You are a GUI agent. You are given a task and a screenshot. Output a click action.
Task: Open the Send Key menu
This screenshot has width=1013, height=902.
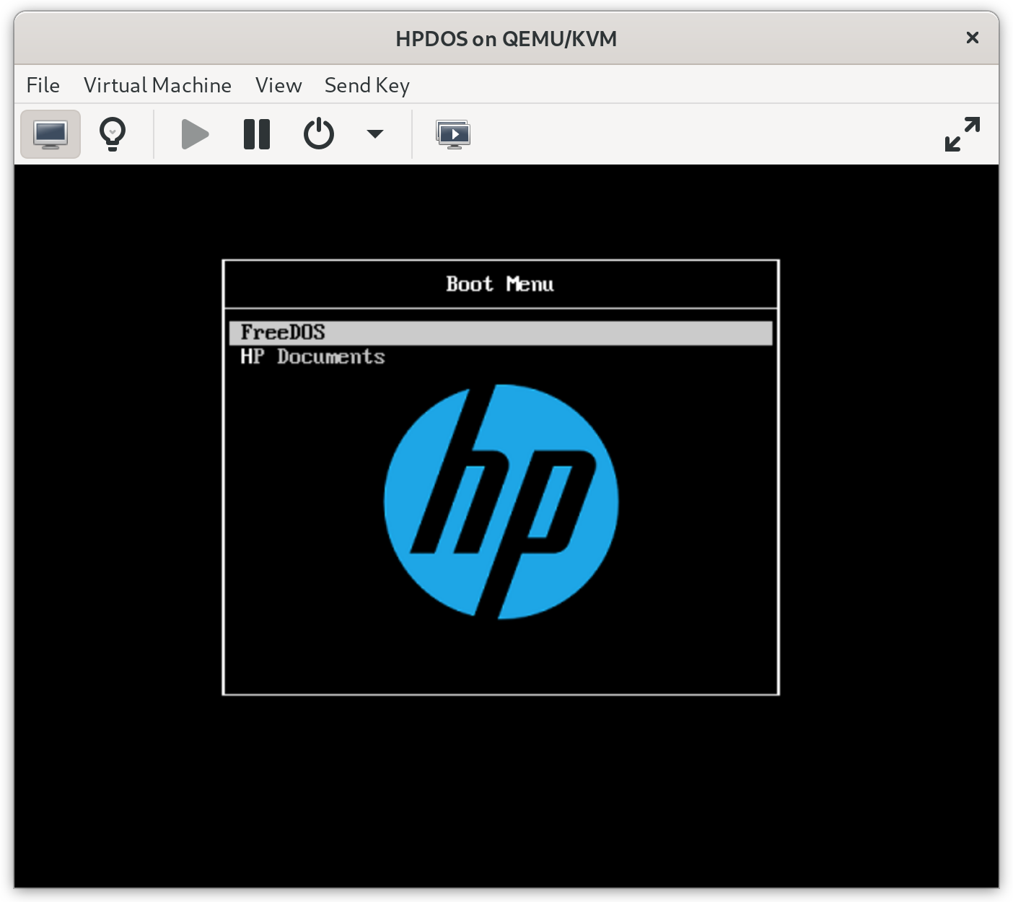[367, 85]
